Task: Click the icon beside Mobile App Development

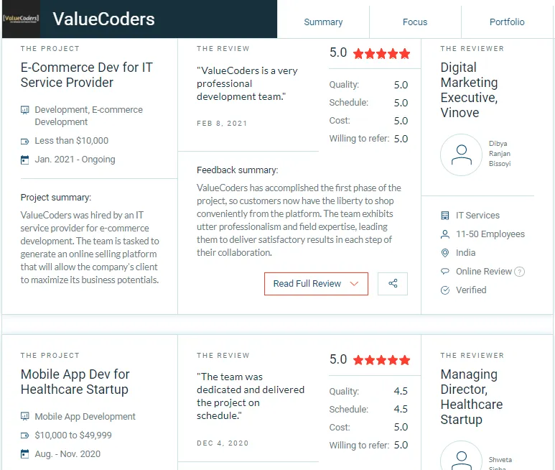Action: click(25, 417)
